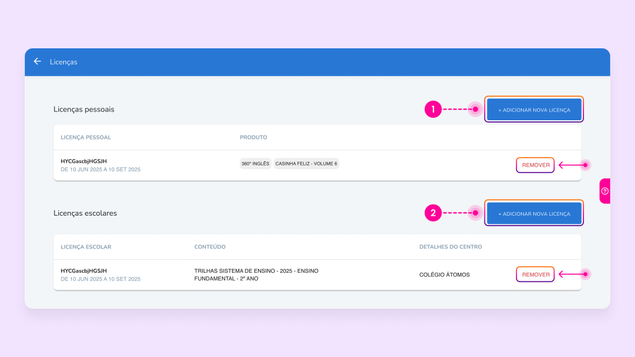Screen dimensions: 635x357
Task: Click the LICENÇA PESSOAL column header
Action: click(86, 137)
